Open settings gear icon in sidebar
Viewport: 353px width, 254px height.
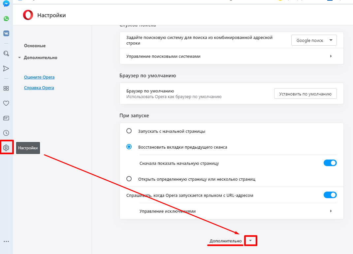coord(6,148)
